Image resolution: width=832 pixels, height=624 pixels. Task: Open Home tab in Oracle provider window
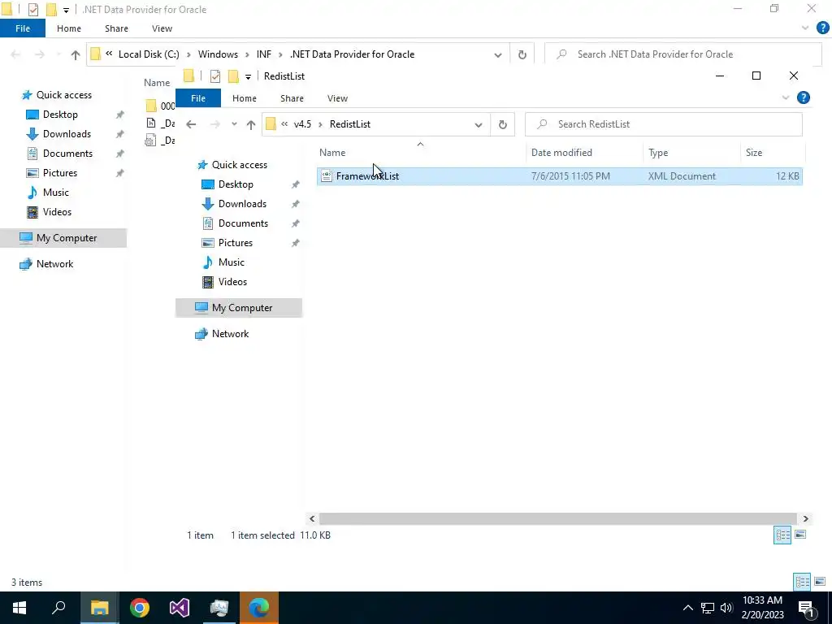69,28
